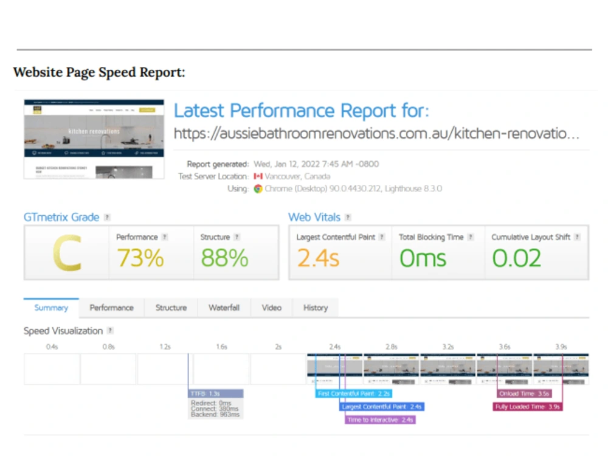Viewport: 608px width, 456px height.
Task: Click the Website Page Speed Report heading
Action: click(99, 72)
